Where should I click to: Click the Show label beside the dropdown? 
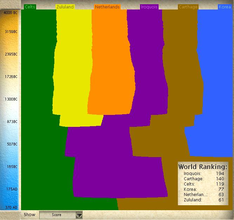pos(29,215)
